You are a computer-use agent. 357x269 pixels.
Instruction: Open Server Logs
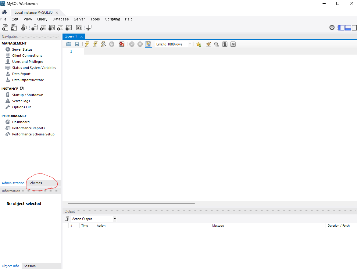(21, 101)
